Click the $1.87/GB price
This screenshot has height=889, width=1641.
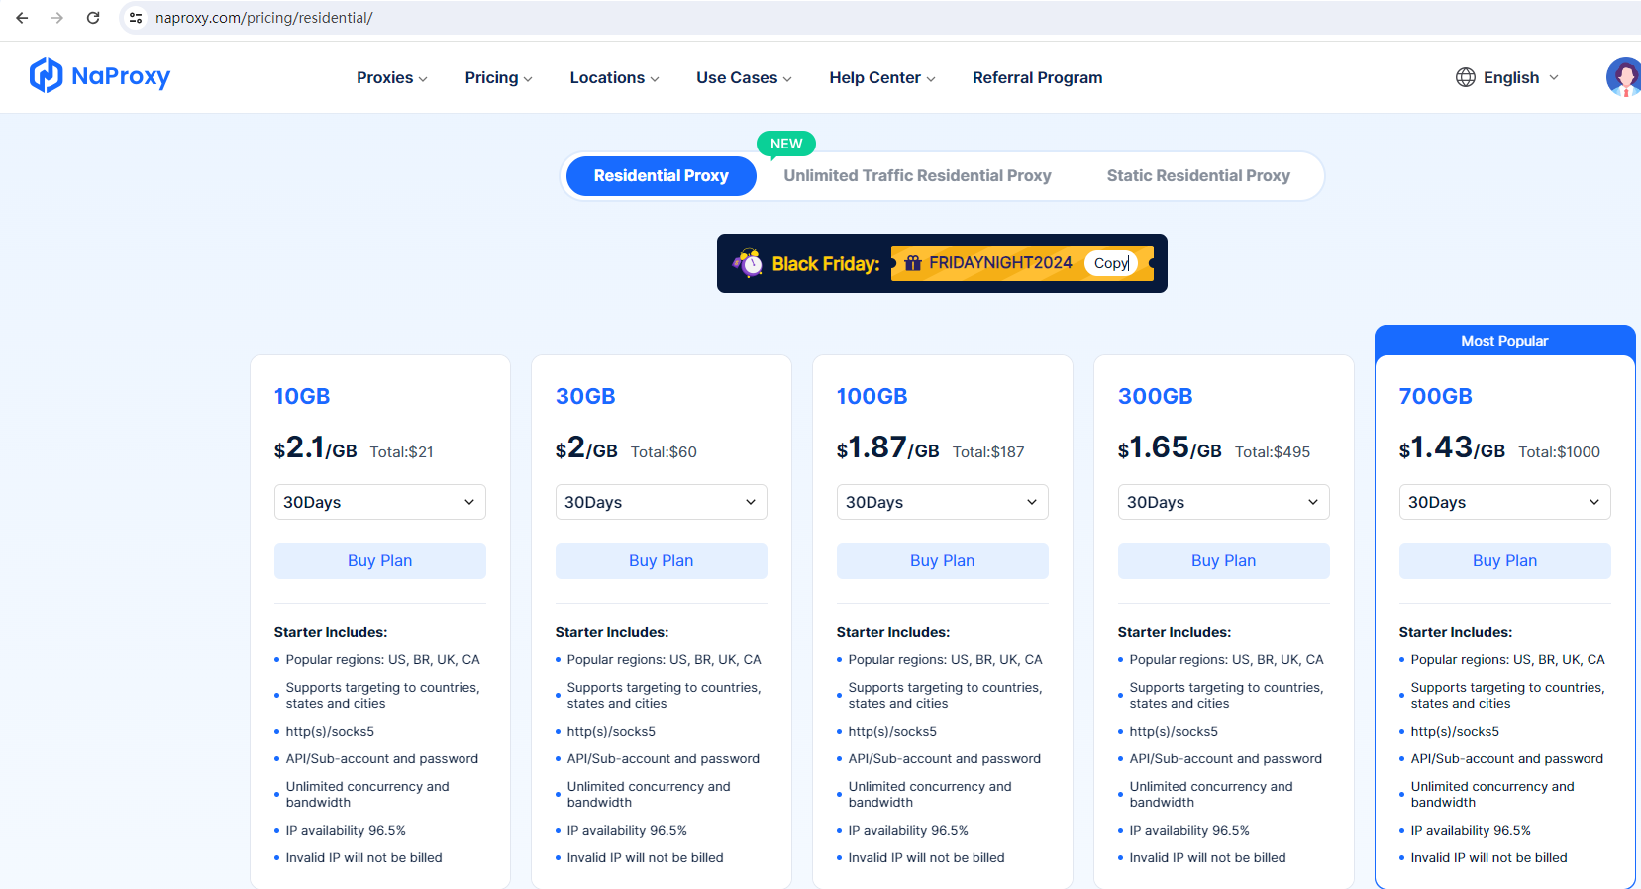888,447
